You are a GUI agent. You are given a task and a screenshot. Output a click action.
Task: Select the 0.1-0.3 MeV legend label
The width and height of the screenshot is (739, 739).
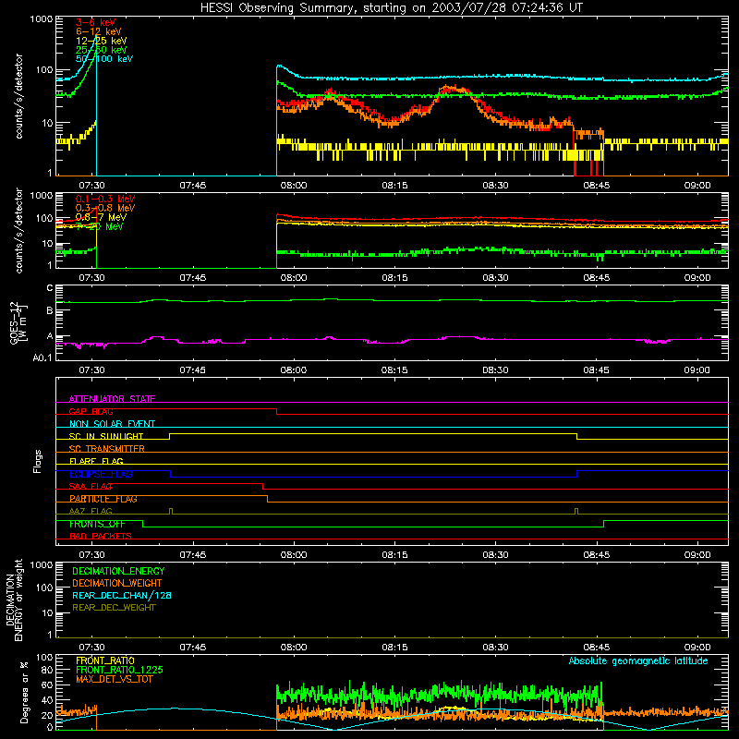[105, 199]
